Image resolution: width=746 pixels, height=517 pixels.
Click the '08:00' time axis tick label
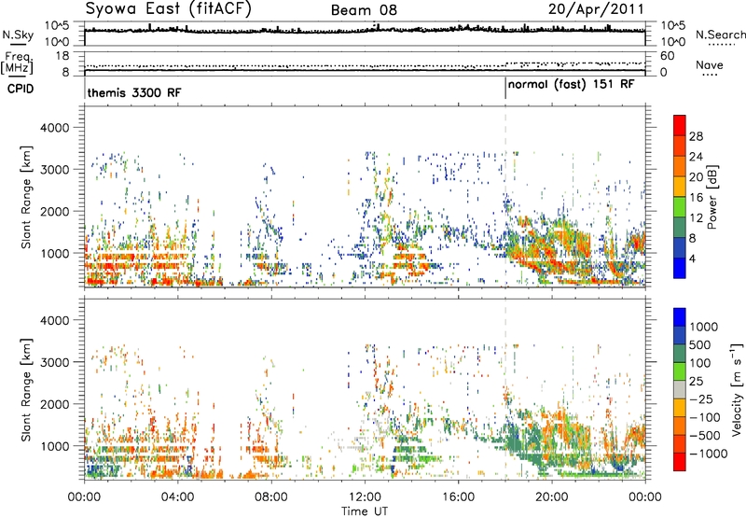271,497
